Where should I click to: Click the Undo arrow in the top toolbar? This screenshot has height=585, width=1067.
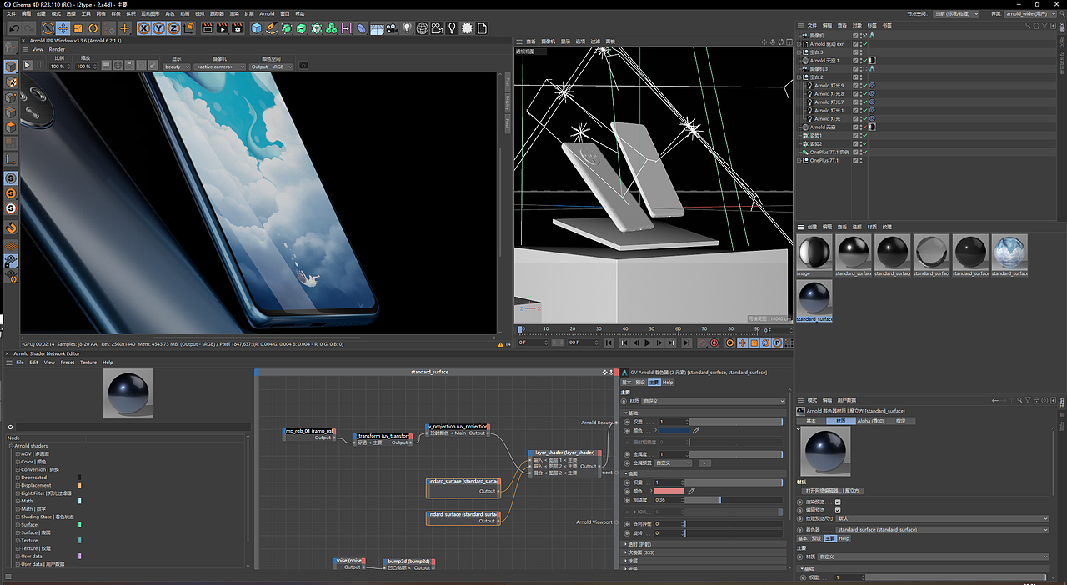click(14, 28)
